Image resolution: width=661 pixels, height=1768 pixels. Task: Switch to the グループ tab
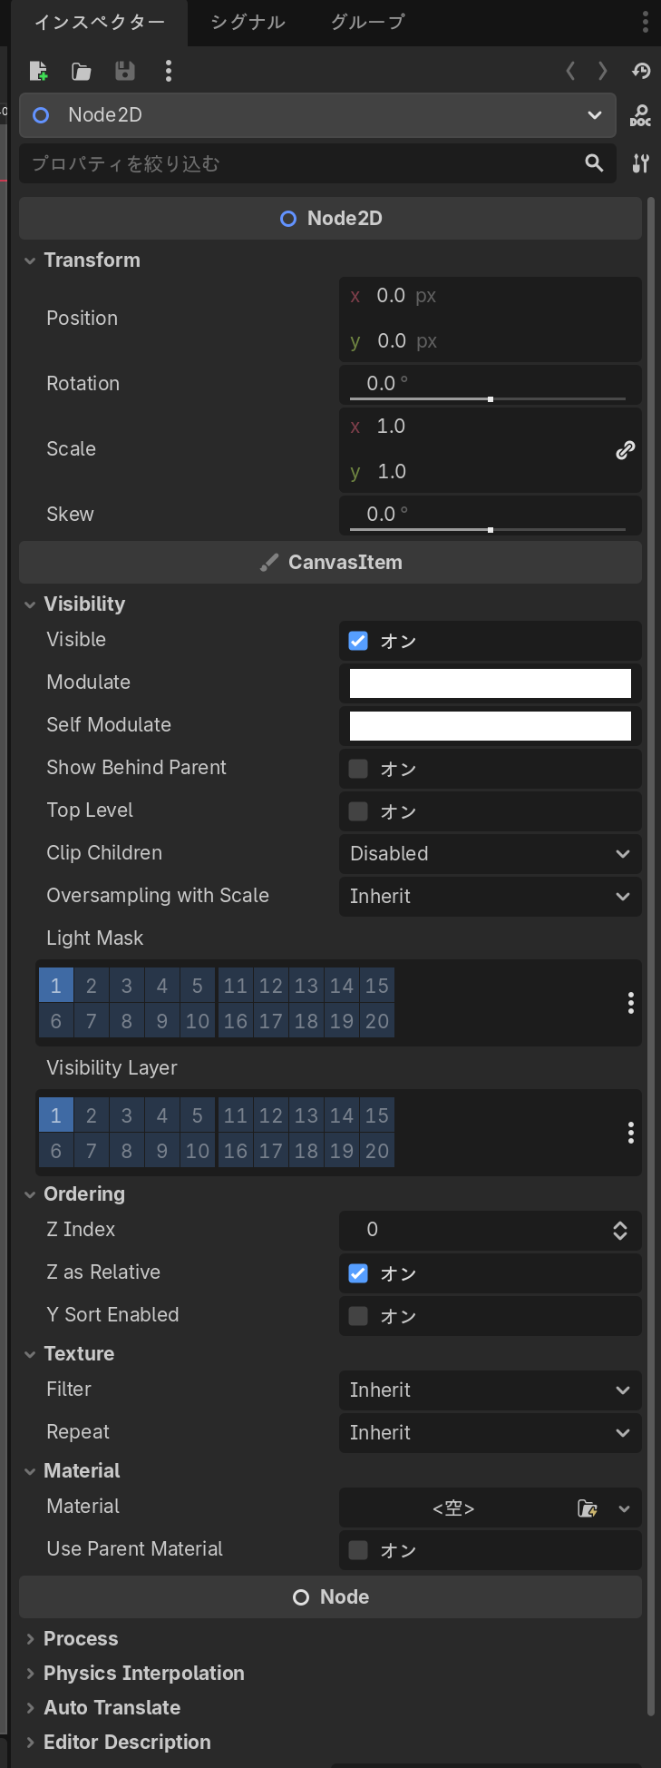(367, 23)
